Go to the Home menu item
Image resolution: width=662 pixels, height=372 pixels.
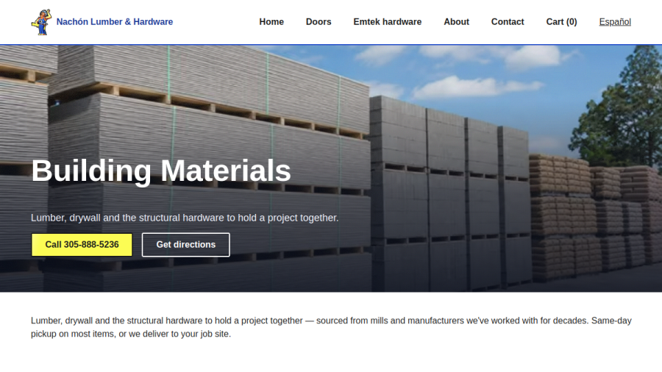click(271, 22)
